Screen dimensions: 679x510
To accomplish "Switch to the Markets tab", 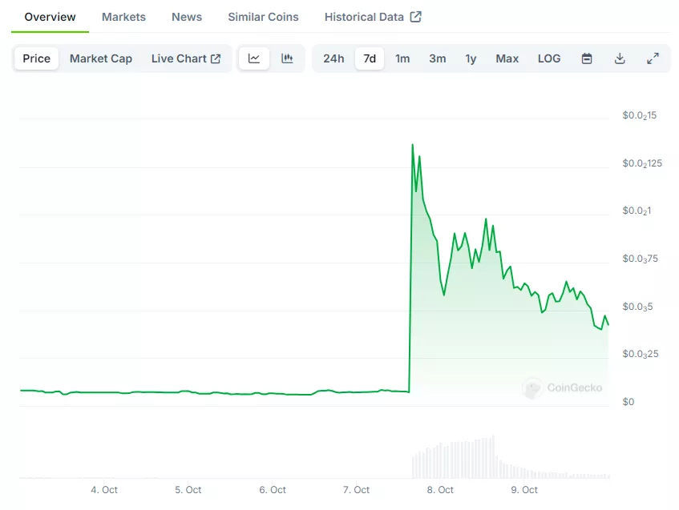I will click(123, 16).
